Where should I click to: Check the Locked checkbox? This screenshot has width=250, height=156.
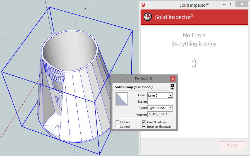pyautogui.click(x=117, y=127)
